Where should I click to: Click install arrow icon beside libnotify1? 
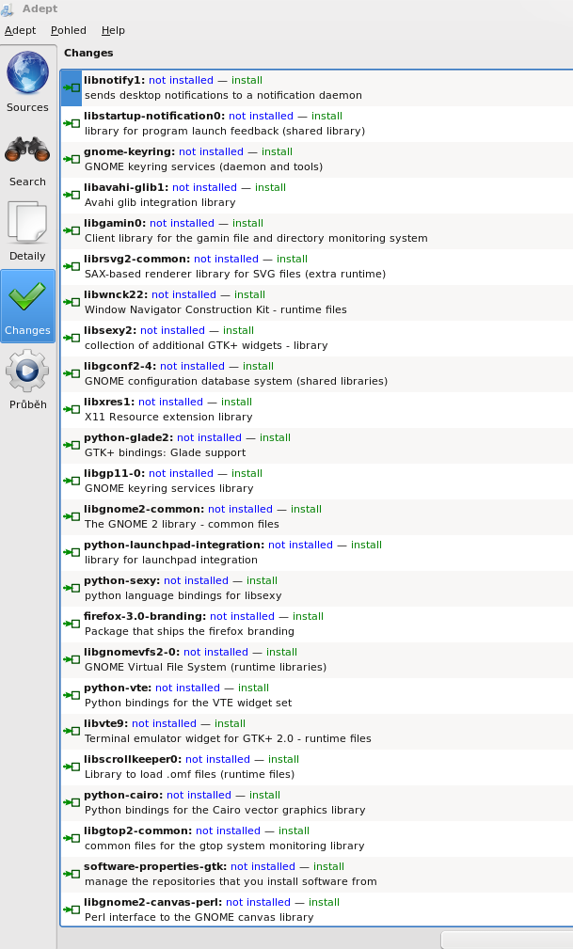(72, 87)
